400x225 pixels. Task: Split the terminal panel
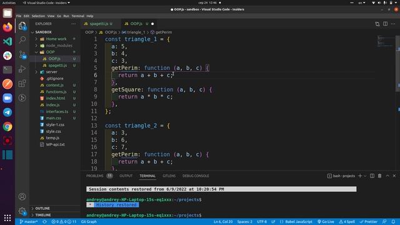[x=372, y=176]
